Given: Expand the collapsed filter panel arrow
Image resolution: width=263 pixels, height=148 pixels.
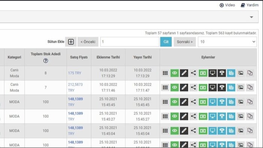Looking at the screenshot, I should 251,17.
